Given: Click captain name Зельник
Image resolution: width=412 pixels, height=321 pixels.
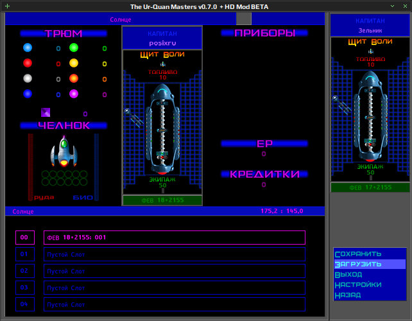Looking at the screenshot, I should (370, 31).
